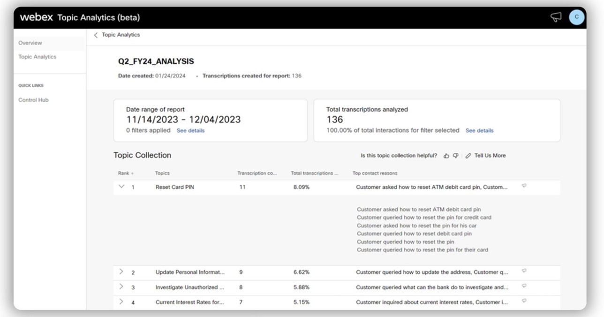Click See details under total transcriptions
Screen dimensions: 604x317
coord(479,130)
